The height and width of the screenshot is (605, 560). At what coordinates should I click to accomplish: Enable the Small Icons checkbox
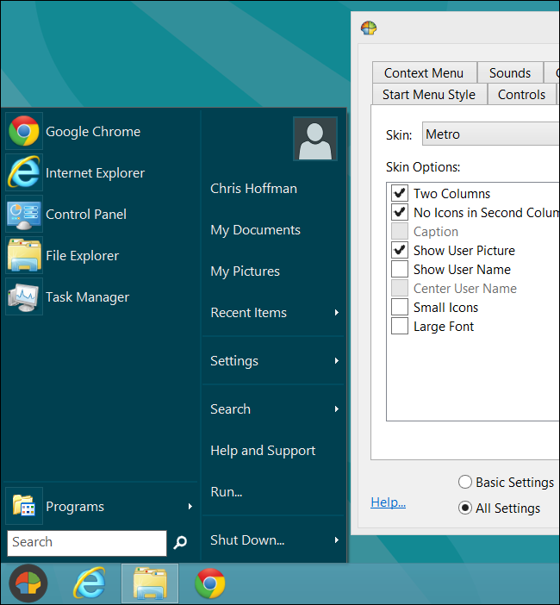pos(400,307)
